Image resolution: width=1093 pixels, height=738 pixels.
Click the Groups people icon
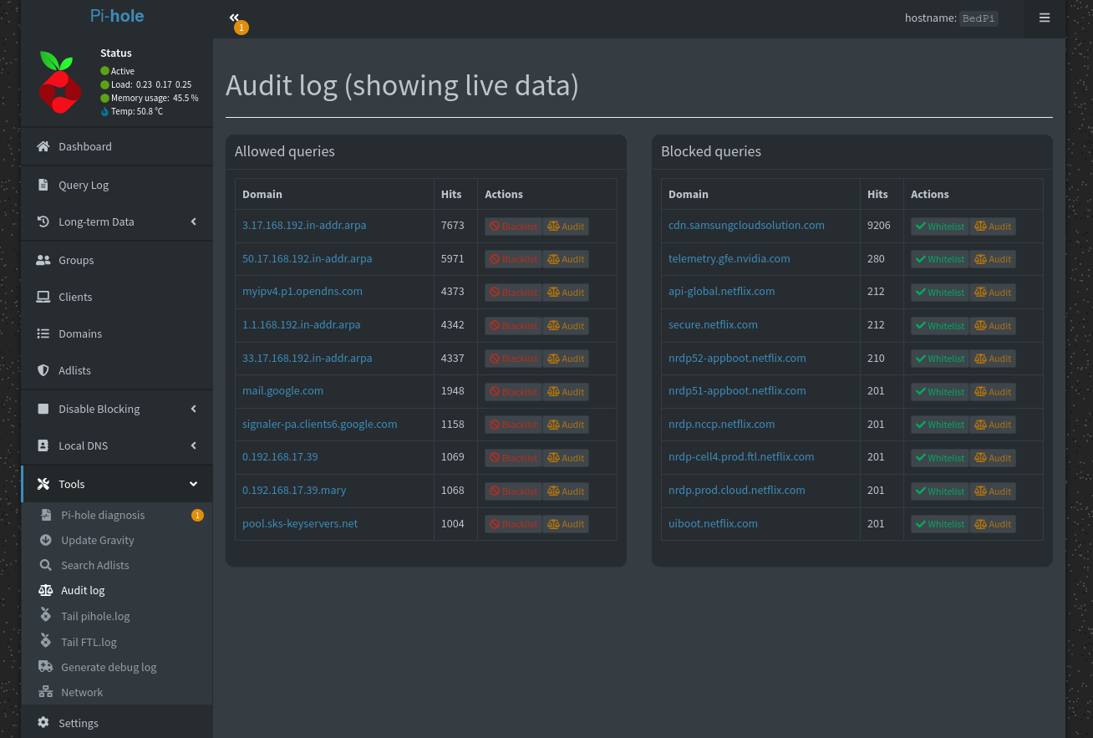click(x=43, y=260)
